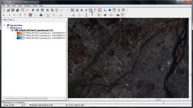This screenshot has width=193, height=108.
Task: Open a file using the folder icon
Action: click(x=8, y=10)
